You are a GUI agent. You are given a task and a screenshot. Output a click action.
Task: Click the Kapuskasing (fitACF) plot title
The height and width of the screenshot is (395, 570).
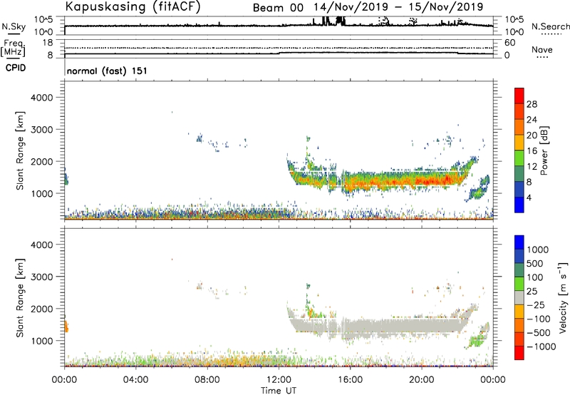click(x=133, y=6)
